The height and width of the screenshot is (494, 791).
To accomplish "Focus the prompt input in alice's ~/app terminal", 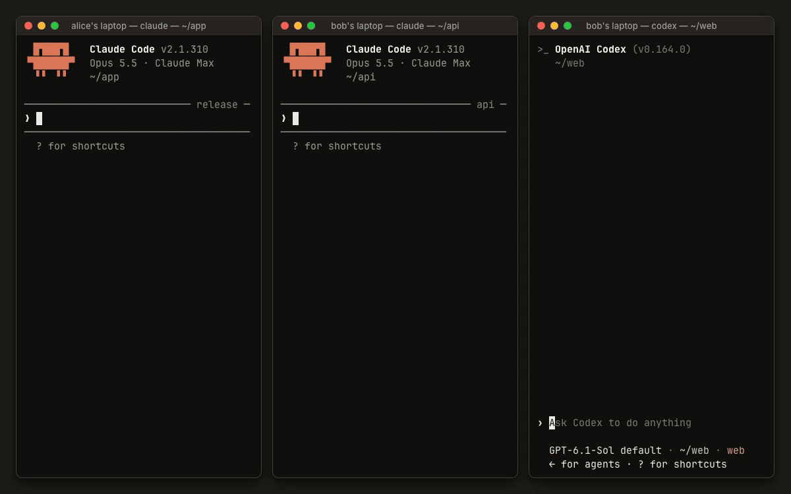I will pyautogui.click(x=137, y=119).
